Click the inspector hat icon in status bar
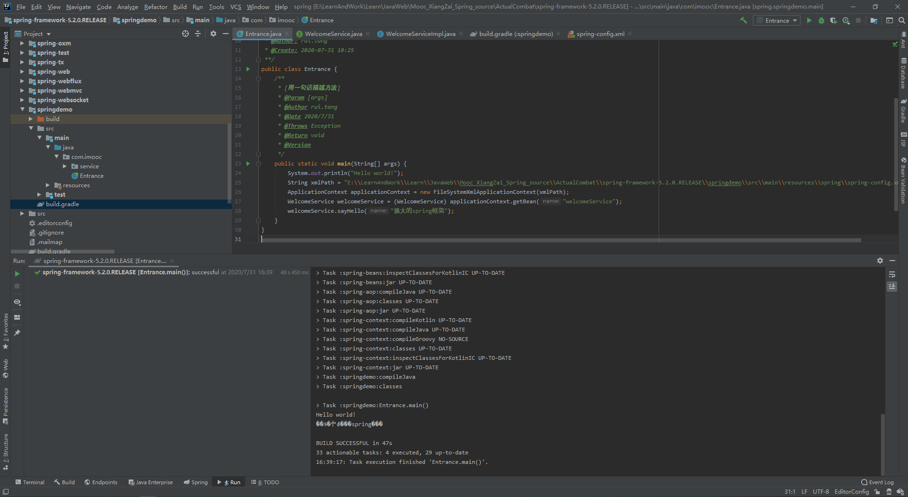The height and width of the screenshot is (497, 908). point(889,492)
